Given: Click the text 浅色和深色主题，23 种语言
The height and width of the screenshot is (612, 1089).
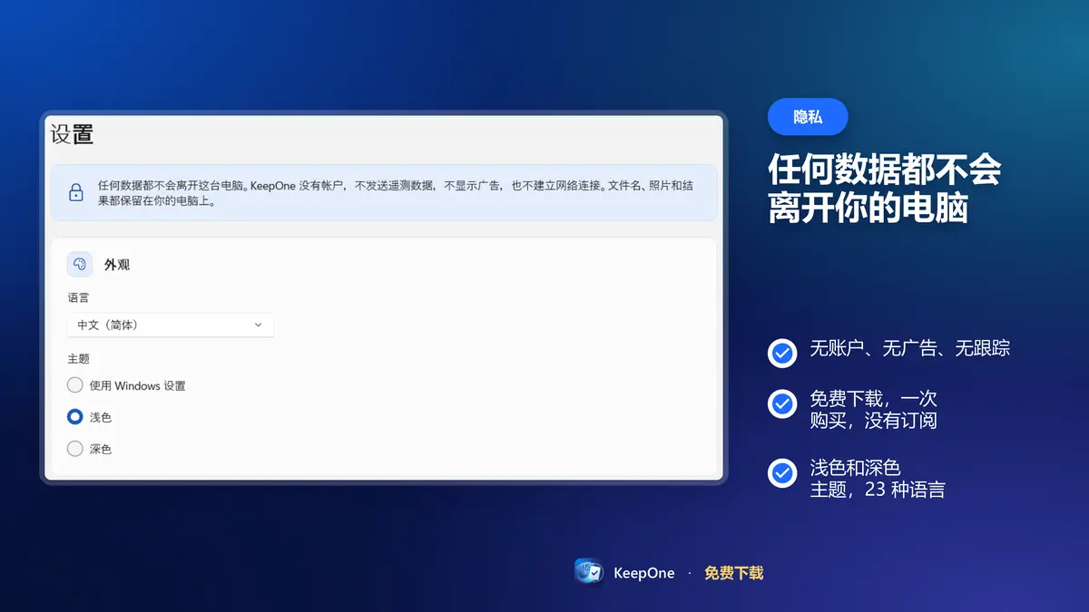Looking at the screenshot, I should [x=878, y=479].
